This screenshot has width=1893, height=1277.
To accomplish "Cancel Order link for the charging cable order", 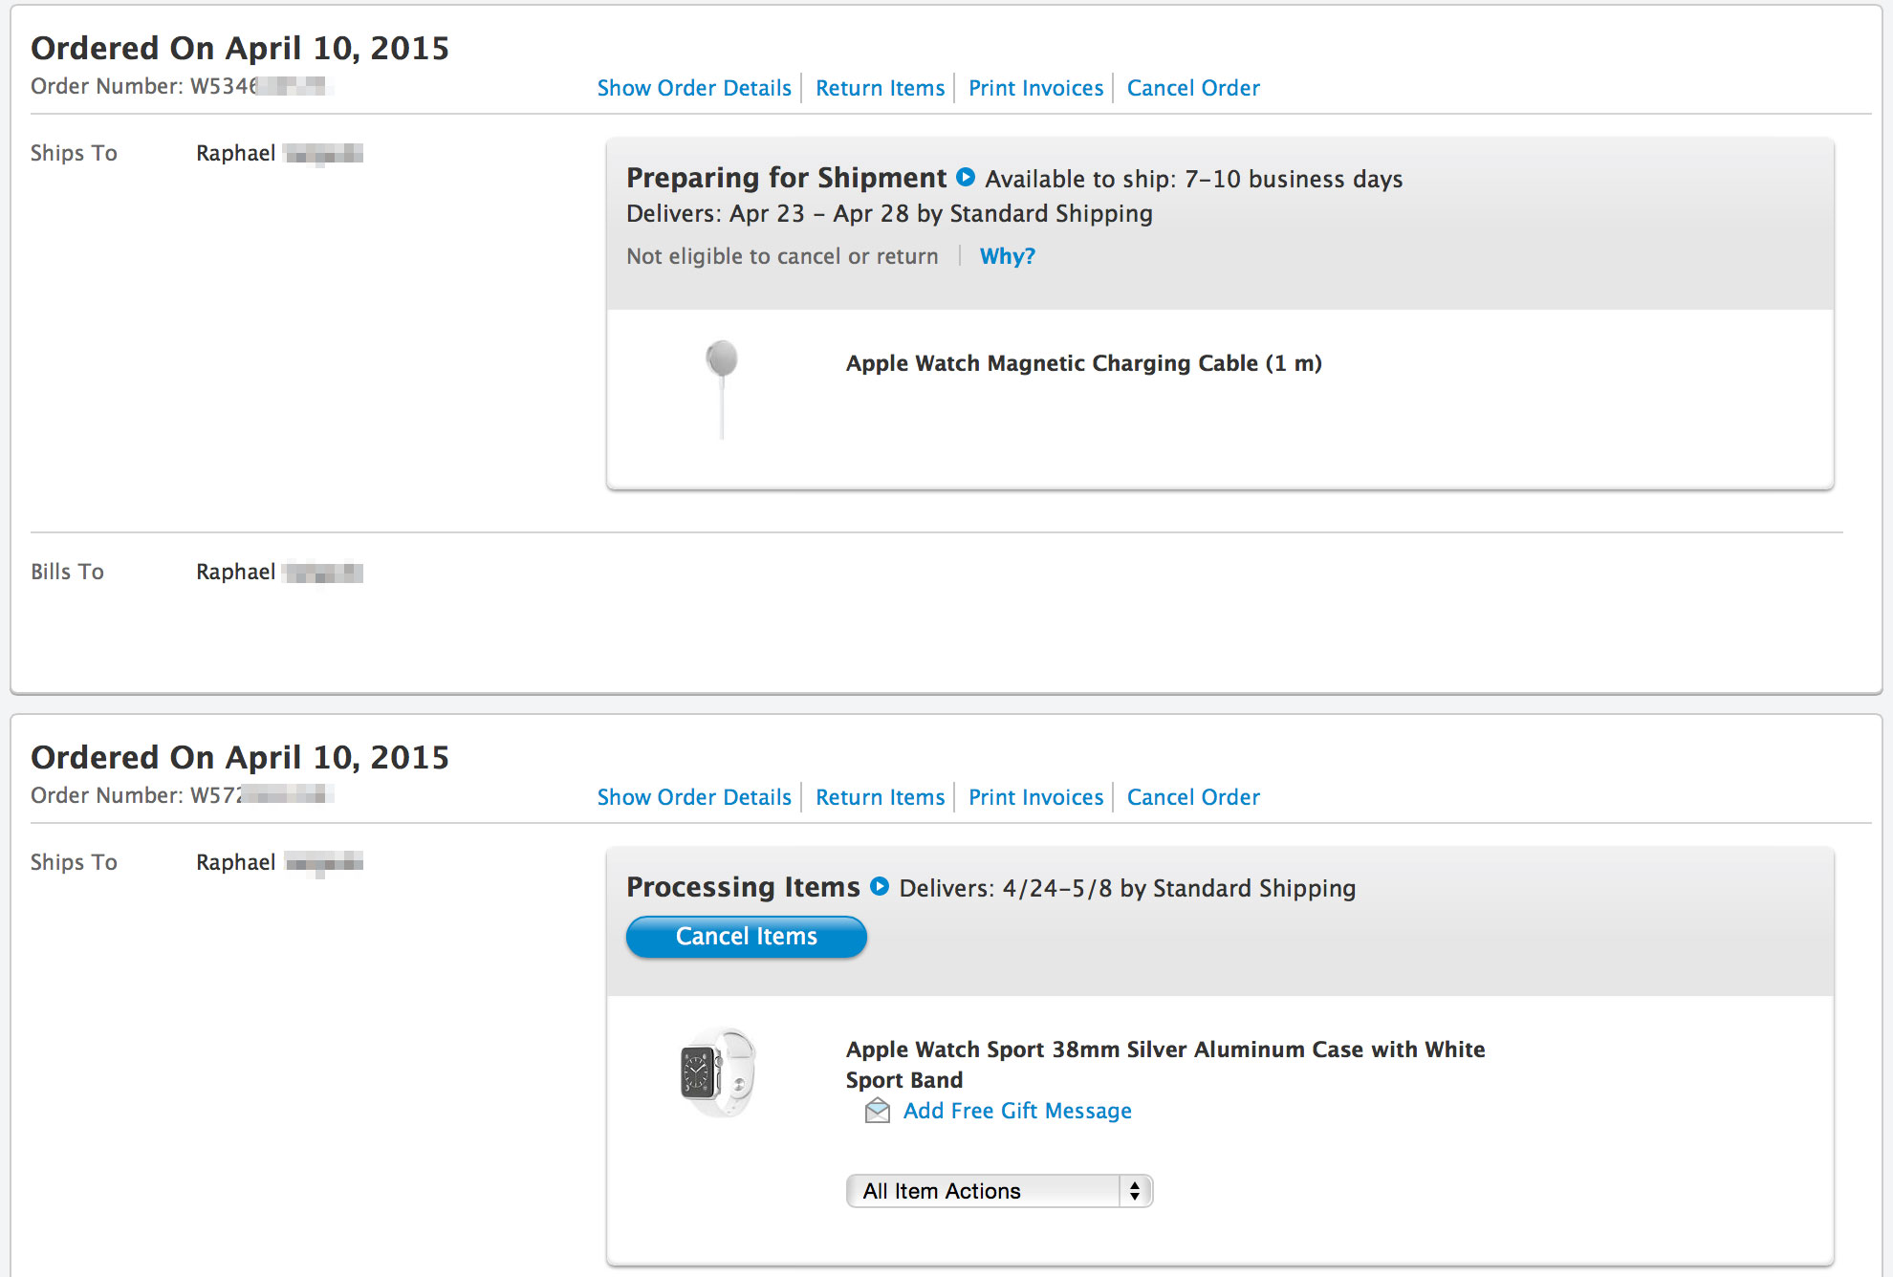I will click(x=1193, y=88).
